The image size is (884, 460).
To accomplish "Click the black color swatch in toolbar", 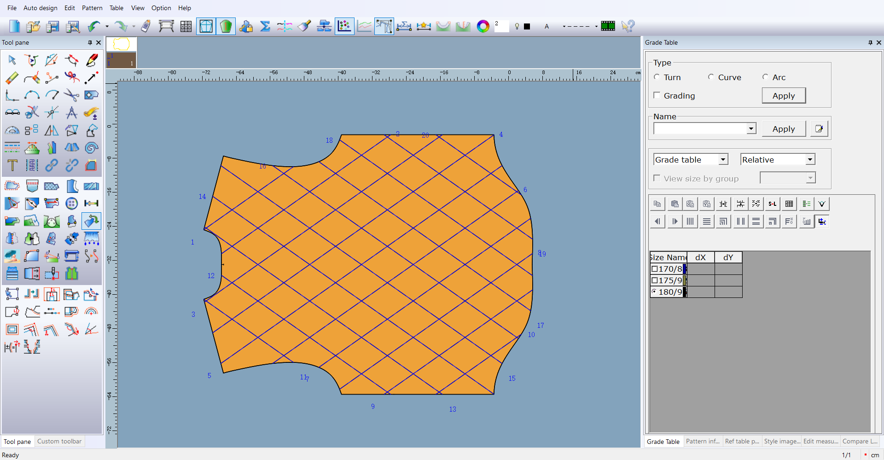I will [527, 26].
